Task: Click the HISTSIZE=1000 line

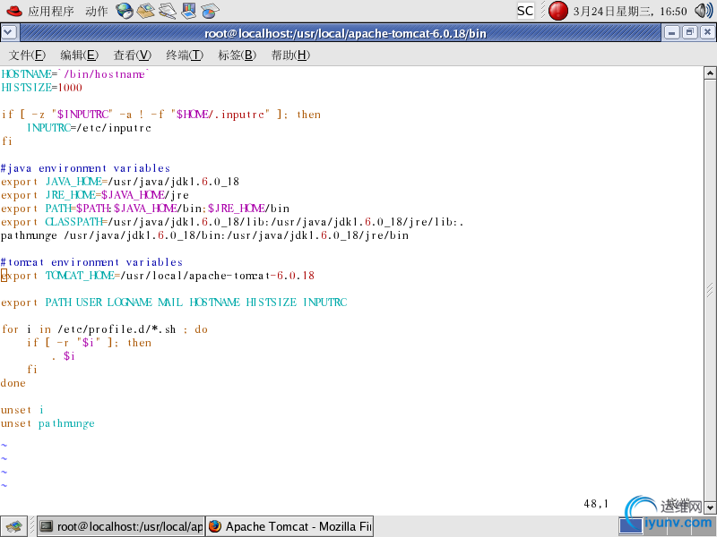Action: coord(41,87)
